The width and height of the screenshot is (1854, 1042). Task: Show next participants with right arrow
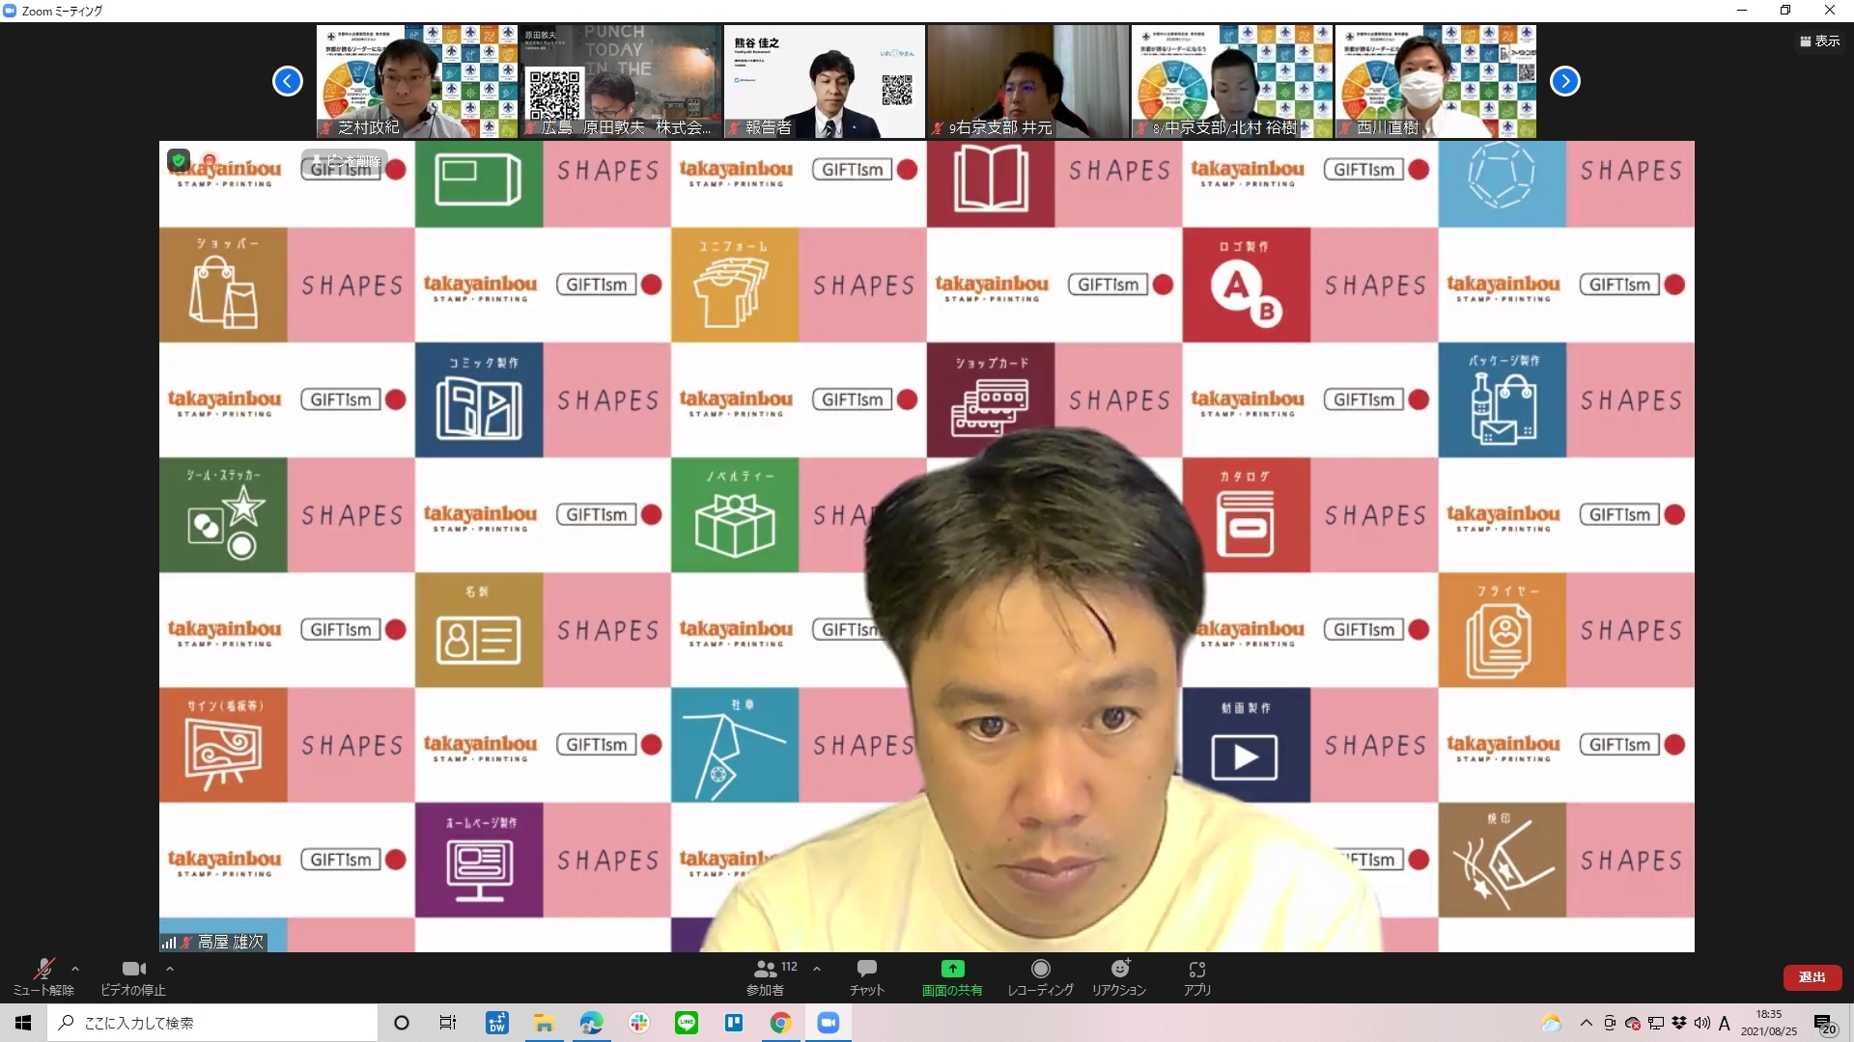1565,81
